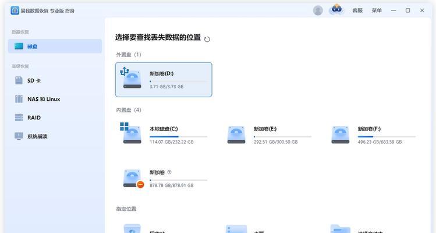Click the E: drive usage bar

tap(282, 137)
